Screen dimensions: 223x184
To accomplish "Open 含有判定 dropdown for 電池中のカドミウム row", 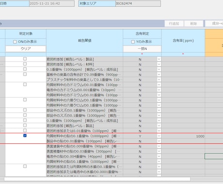I will (159, 90).
